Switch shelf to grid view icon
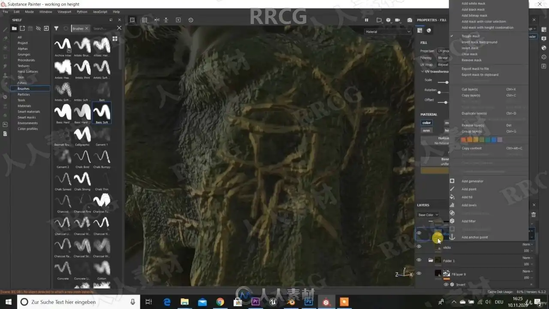 115,39
